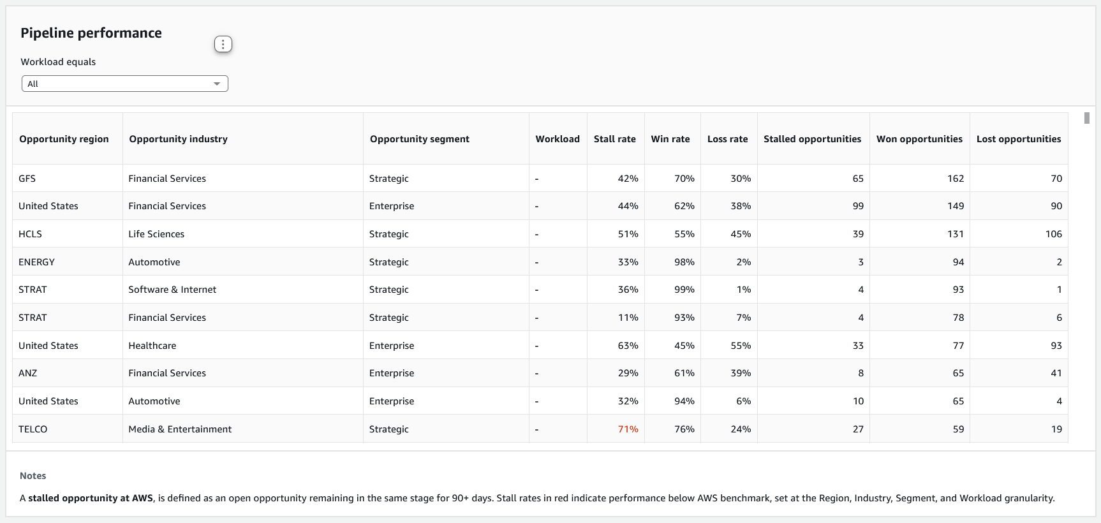Sort by Win rate column header

[x=670, y=139]
